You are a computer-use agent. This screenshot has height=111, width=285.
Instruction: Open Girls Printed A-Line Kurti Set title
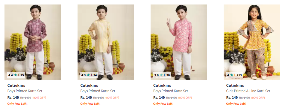click(248, 91)
